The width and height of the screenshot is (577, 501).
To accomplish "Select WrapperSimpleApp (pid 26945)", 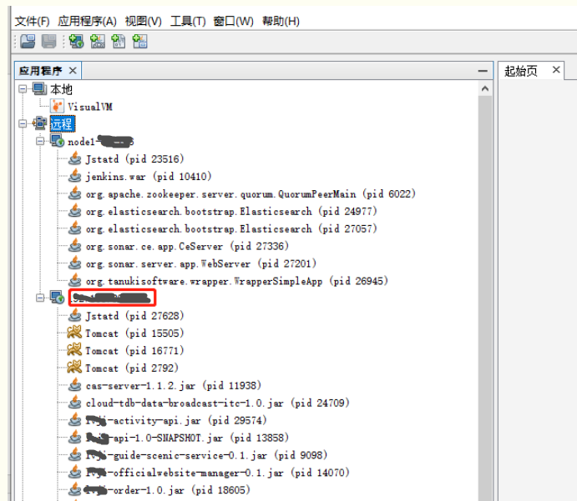I will [x=236, y=282].
